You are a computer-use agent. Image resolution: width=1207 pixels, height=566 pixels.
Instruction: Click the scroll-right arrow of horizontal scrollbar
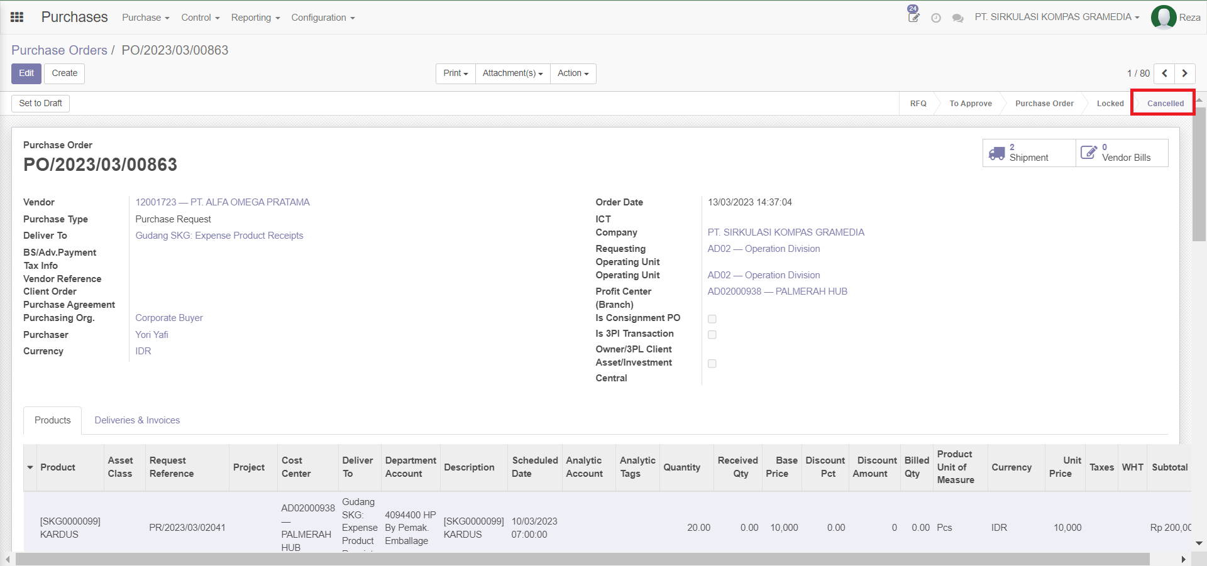(1184, 559)
